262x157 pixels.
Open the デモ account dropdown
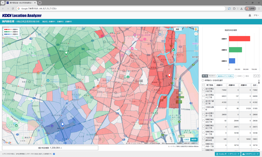[256, 16]
